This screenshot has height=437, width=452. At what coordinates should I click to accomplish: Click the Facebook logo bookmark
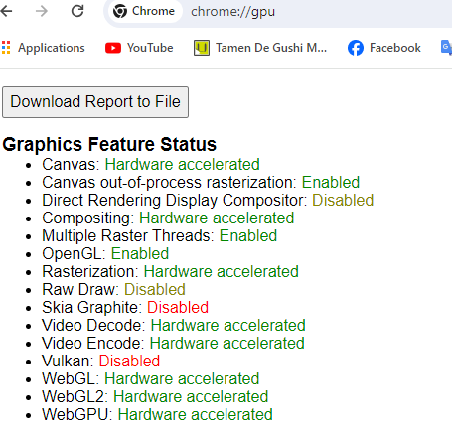click(356, 48)
